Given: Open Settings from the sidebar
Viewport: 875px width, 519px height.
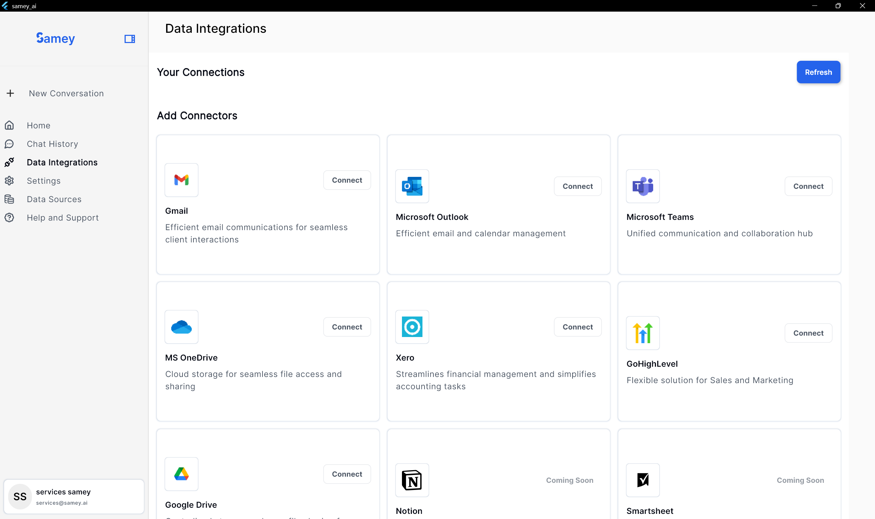Looking at the screenshot, I should pyautogui.click(x=44, y=181).
